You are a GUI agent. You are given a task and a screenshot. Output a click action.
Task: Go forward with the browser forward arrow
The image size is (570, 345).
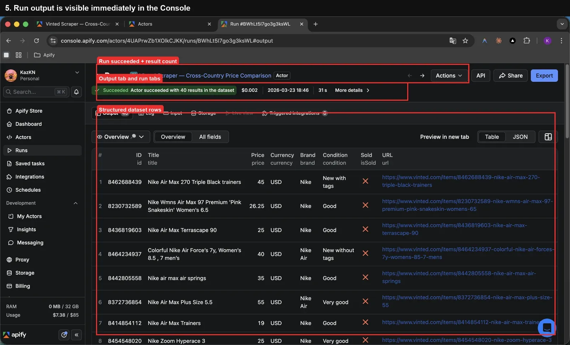click(x=22, y=41)
